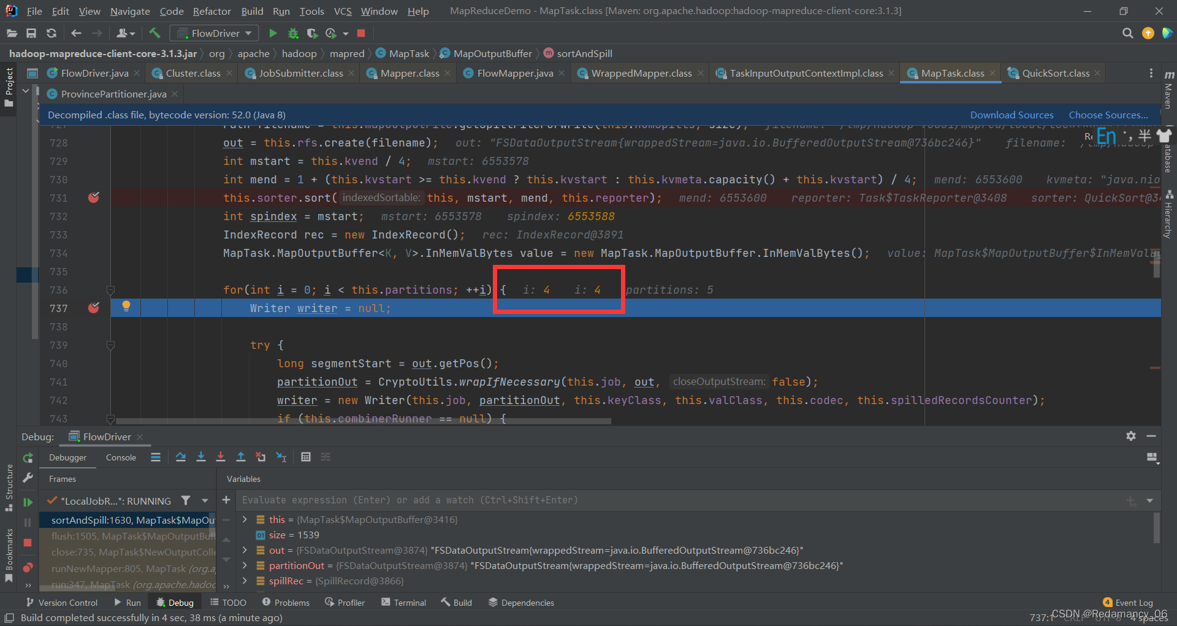This screenshot has height=626, width=1177.
Task: Expand the 'partitionOut' variable node
Action: [x=245, y=565]
